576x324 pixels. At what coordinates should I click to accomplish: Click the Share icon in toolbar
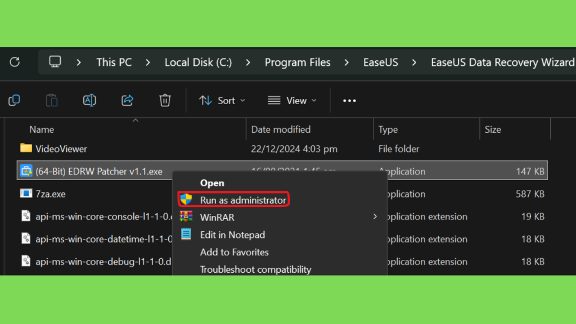click(128, 100)
